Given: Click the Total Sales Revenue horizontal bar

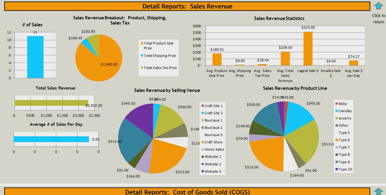Looking at the screenshot, I should tap(51, 103).
